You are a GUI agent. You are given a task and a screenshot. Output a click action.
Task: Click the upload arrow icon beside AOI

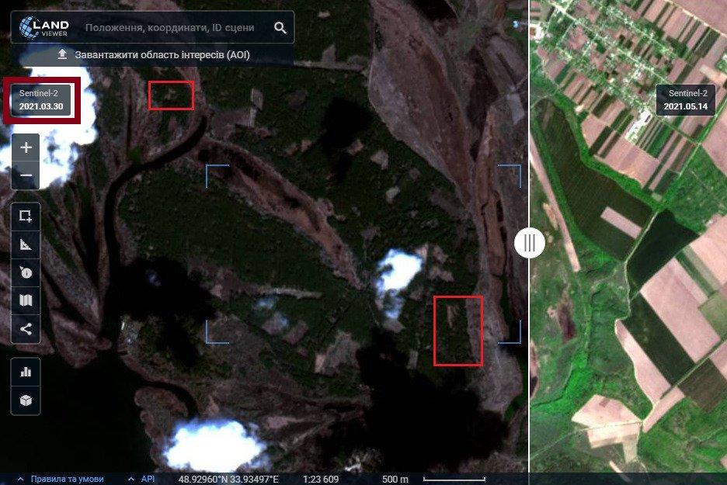[x=62, y=54]
